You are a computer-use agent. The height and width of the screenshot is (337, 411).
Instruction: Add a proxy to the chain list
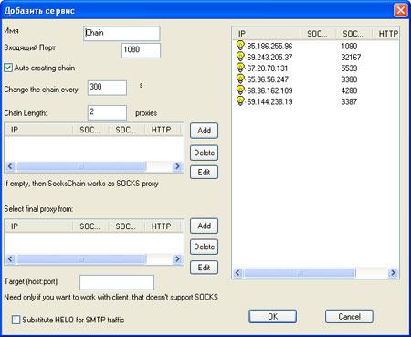click(205, 131)
